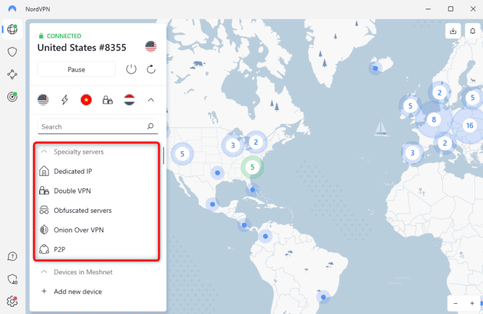Open Threat Protection shield in sidebar
The height and width of the screenshot is (314, 483).
[12, 52]
